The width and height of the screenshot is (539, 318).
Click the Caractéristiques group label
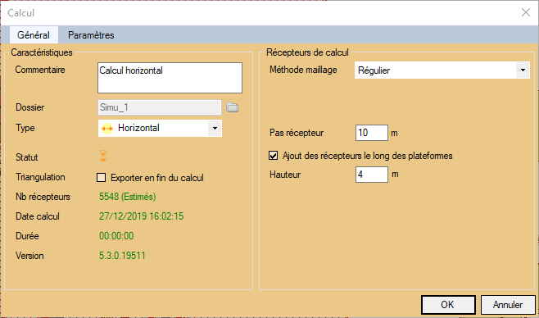tap(42, 52)
